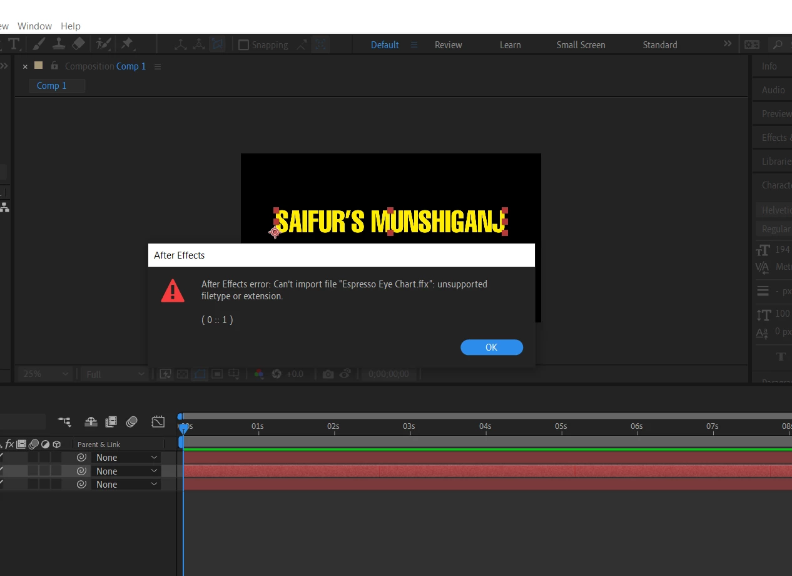Open the Search Help magnifier
Screen dimensions: 792x576
(x=778, y=44)
